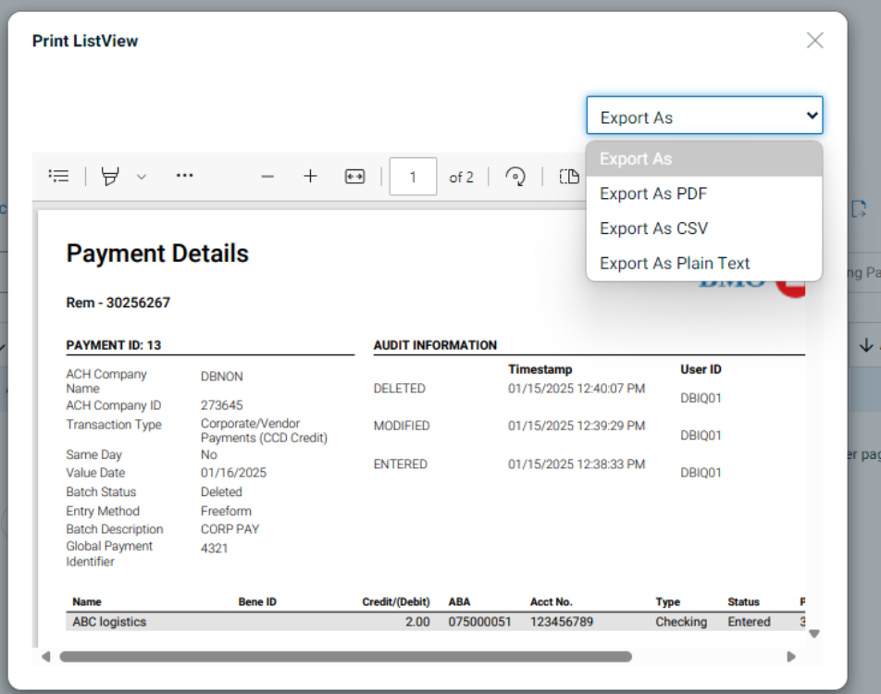Click the 'Acct No.' column header
881x694 pixels.
(x=552, y=601)
